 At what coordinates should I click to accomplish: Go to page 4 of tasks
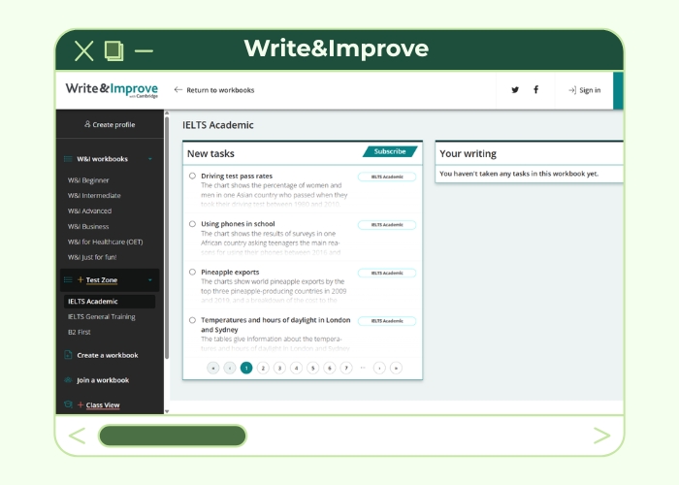(296, 368)
